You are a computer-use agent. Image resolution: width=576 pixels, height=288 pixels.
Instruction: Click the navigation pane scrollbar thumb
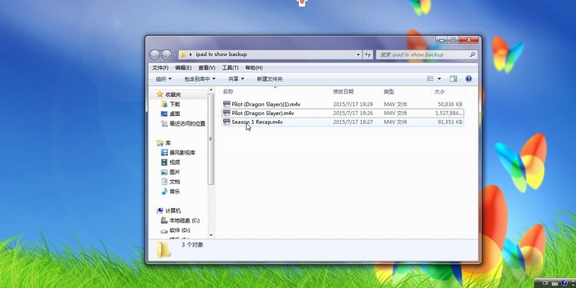(x=211, y=139)
